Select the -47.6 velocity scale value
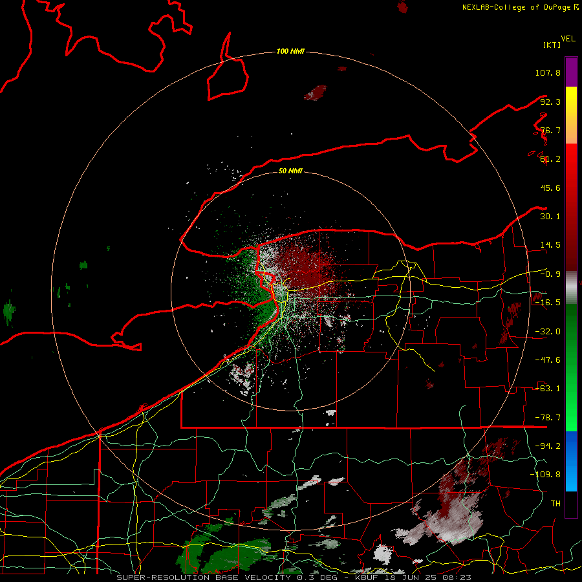Image resolution: width=582 pixels, height=582 pixels. coord(548,360)
